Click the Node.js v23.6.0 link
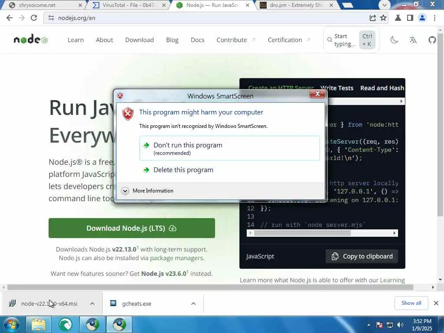444x333 pixels. coord(163,274)
